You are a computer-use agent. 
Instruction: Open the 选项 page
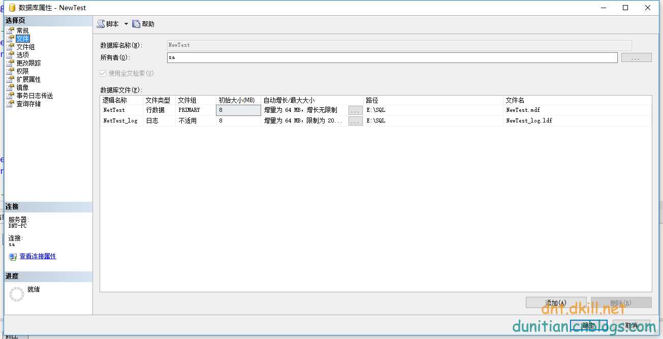pos(22,55)
